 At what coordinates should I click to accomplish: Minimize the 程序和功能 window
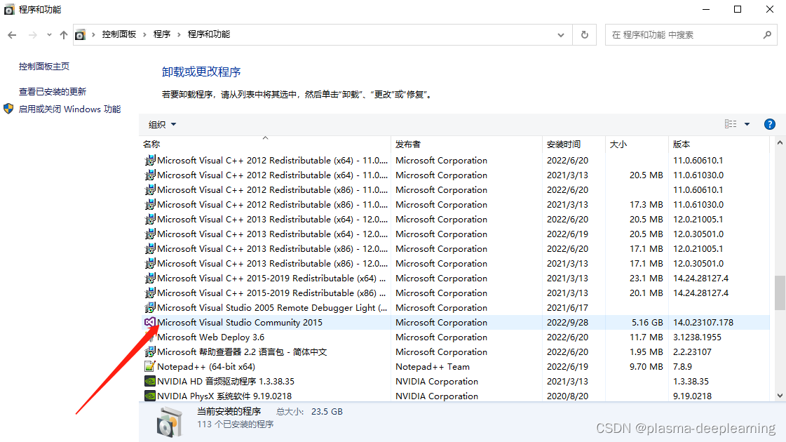[x=706, y=10]
